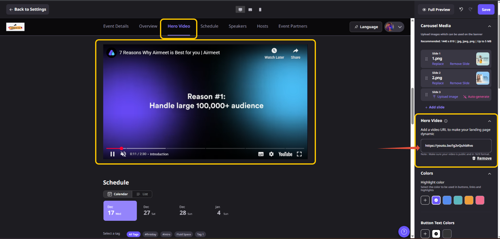Go to the Speakers tab
The height and width of the screenshot is (239, 500).
coord(237,26)
